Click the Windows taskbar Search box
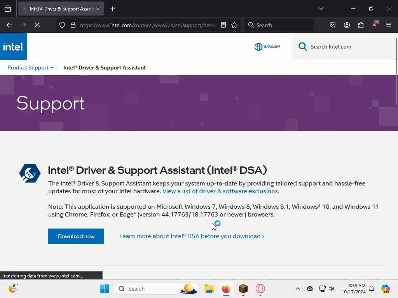Viewport: 398px width, 298px height. point(157,289)
